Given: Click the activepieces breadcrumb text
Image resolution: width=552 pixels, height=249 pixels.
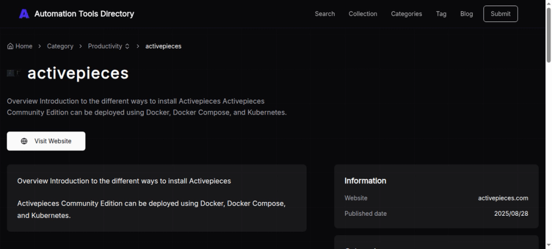Looking at the screenshot, I should pos(163,46).
